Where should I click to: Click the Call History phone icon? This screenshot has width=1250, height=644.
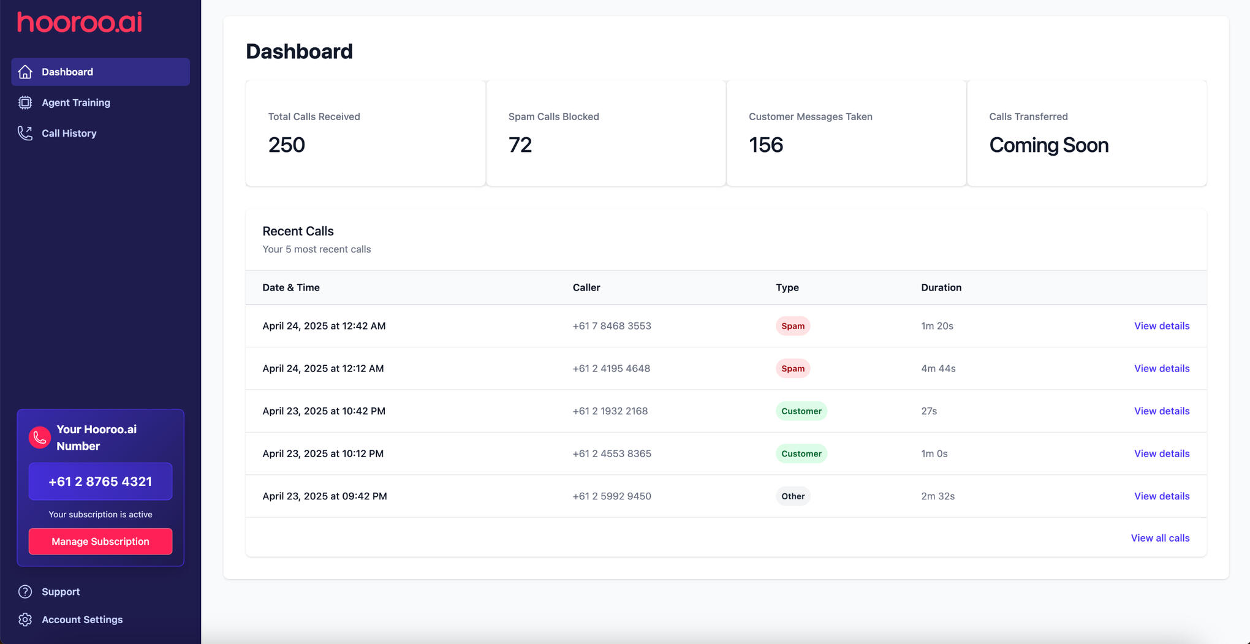pos(25,133)
